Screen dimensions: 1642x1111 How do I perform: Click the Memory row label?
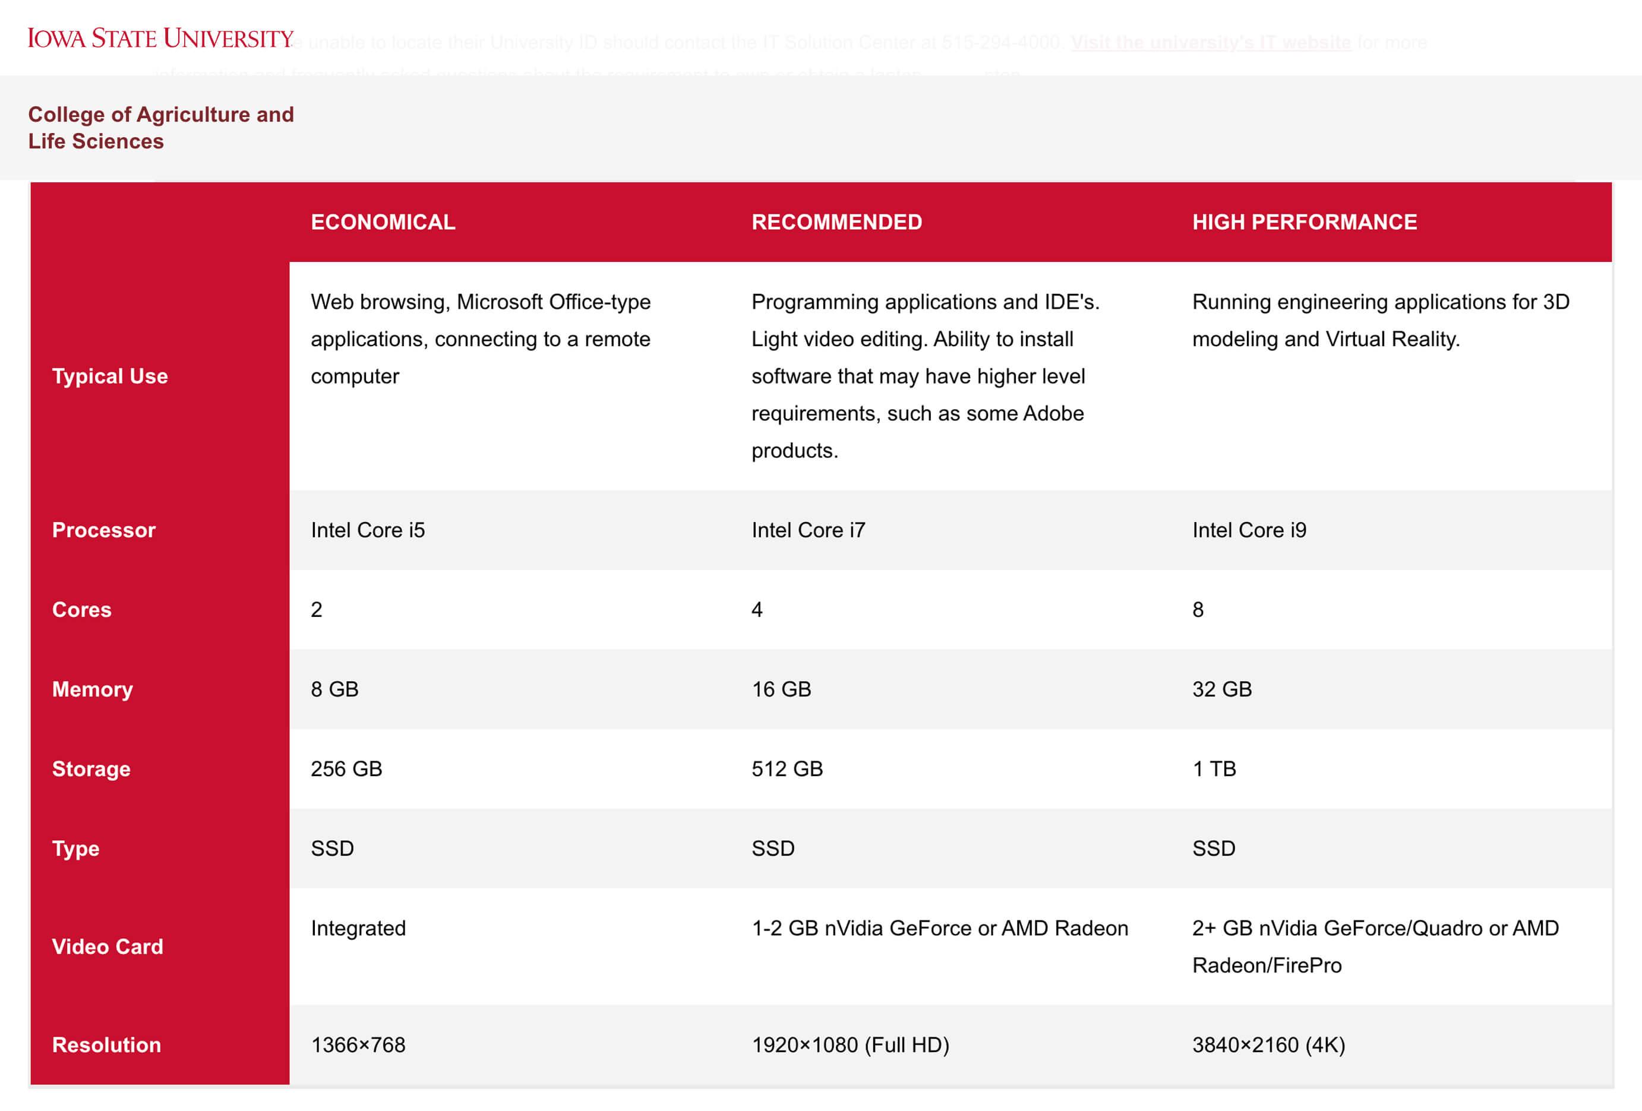point(93,689)
